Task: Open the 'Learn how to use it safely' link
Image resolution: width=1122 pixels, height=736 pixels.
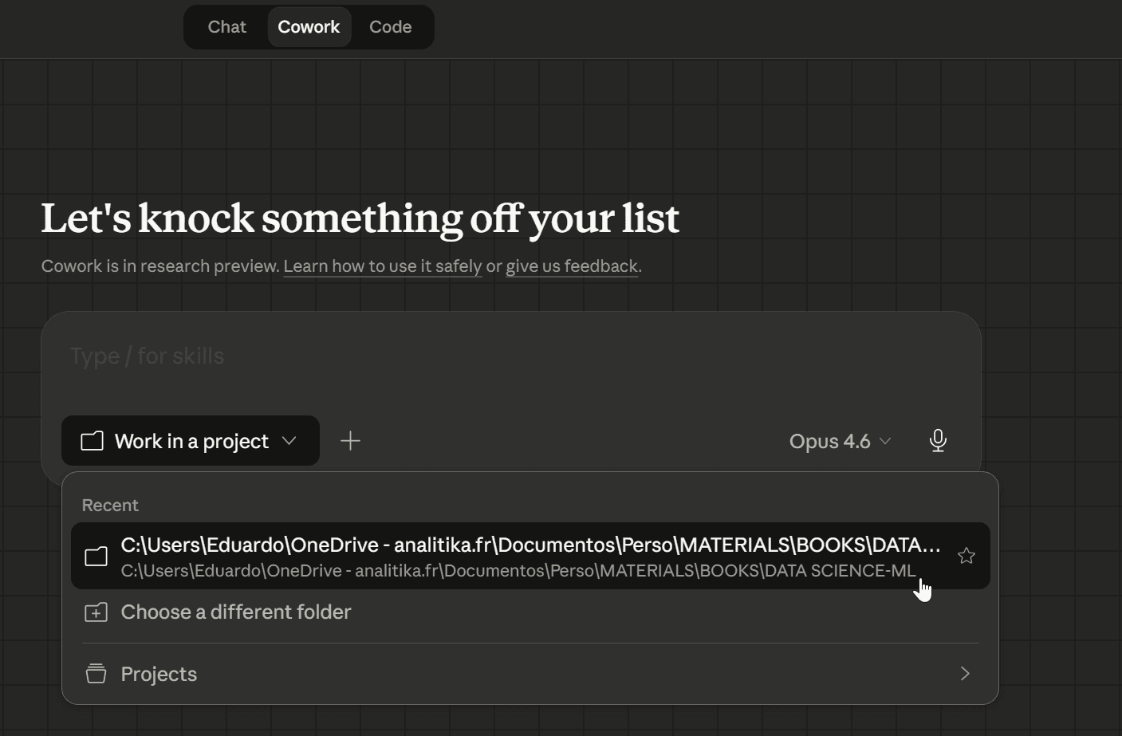Action: point(382,266)
